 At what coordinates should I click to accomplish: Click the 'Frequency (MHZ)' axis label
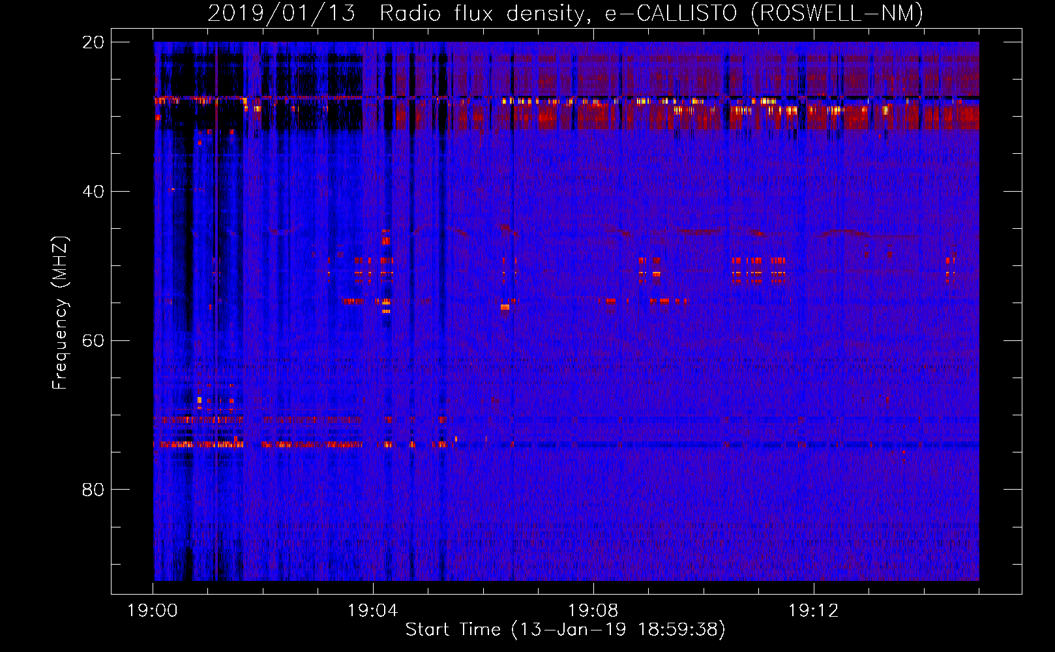(60, 313)
